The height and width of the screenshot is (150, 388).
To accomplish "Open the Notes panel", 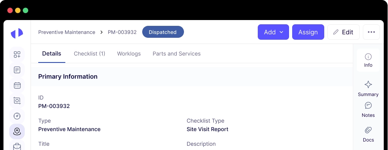I will click(x=368, y=110).
